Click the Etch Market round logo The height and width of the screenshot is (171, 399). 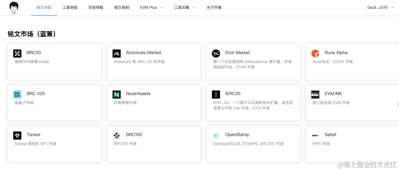tap(216, 54)
